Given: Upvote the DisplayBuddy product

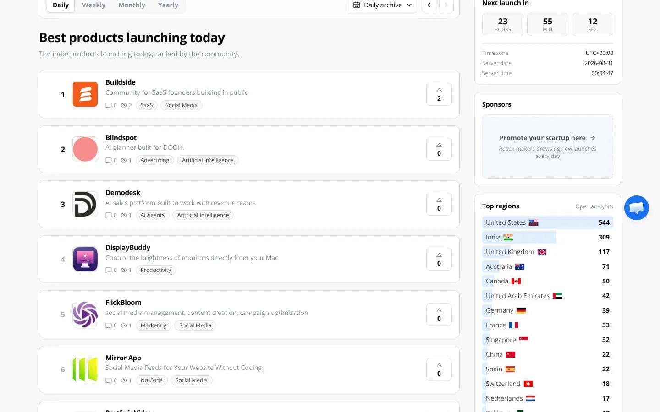Looking at the screenshot, I should 439,259.
